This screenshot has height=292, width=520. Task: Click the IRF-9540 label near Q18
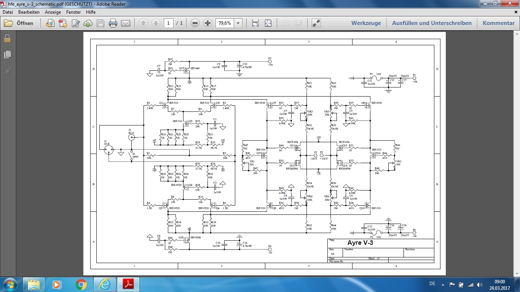[x=196, y=237]
